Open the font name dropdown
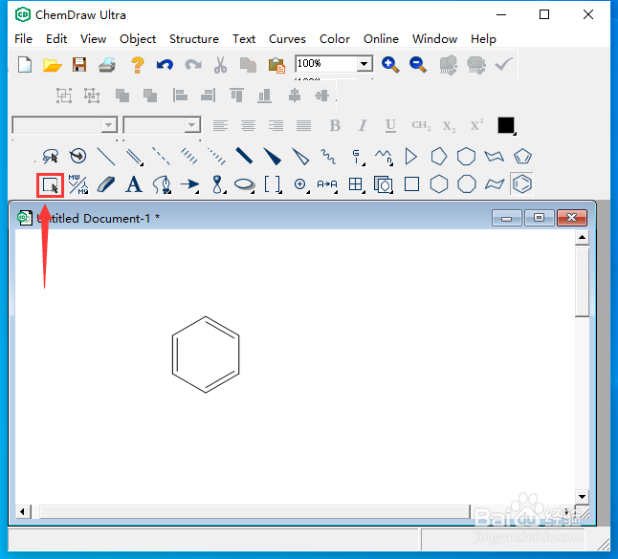 109,125
